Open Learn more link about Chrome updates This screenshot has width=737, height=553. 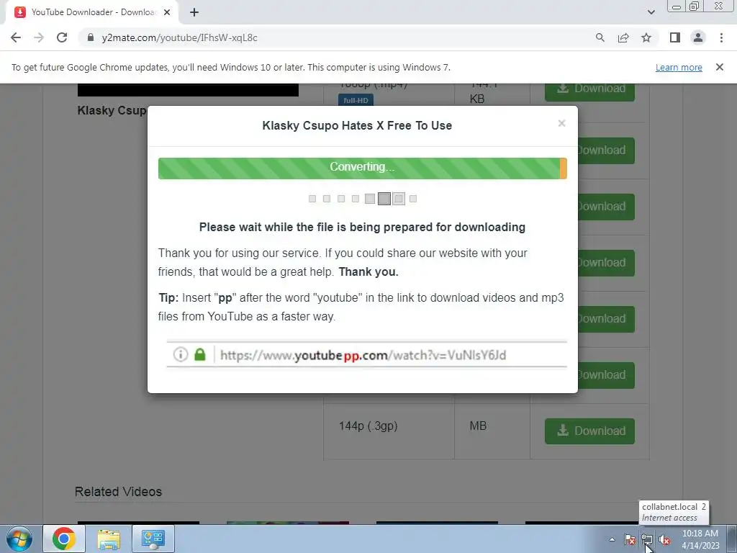point(679,67)
